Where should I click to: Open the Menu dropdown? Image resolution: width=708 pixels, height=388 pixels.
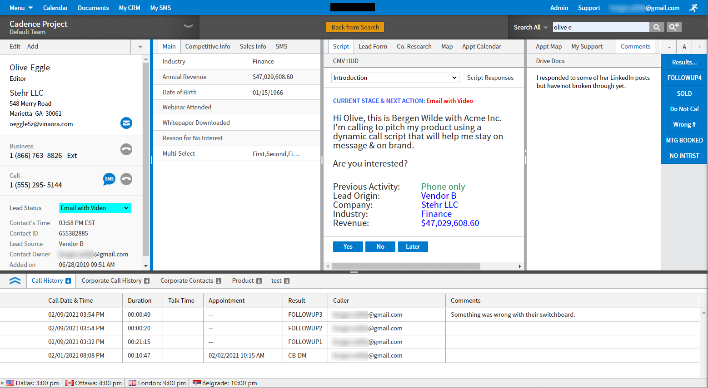[x=21, y=8]
